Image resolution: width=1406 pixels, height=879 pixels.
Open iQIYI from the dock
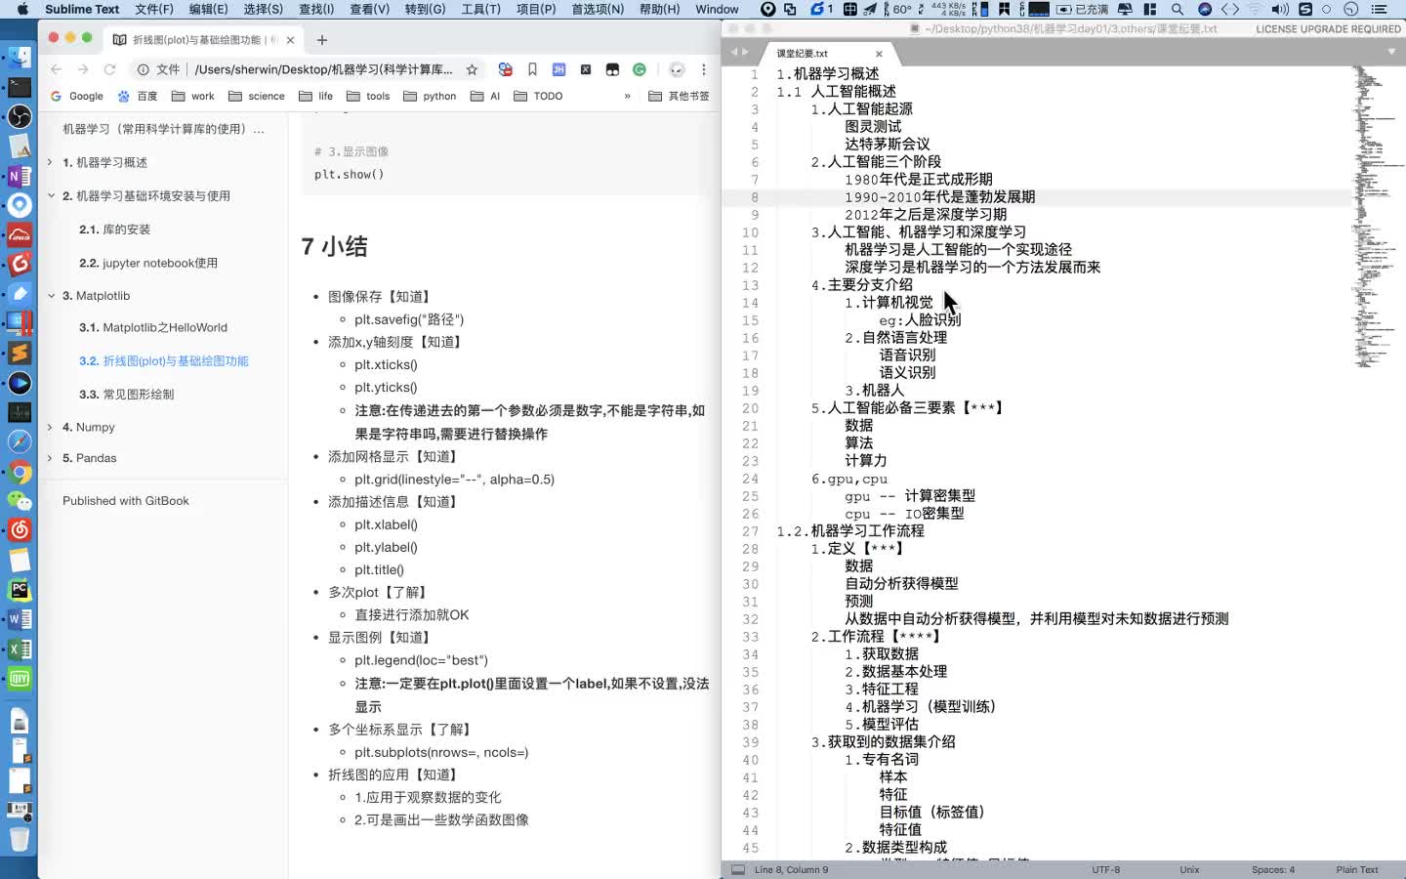19,679
